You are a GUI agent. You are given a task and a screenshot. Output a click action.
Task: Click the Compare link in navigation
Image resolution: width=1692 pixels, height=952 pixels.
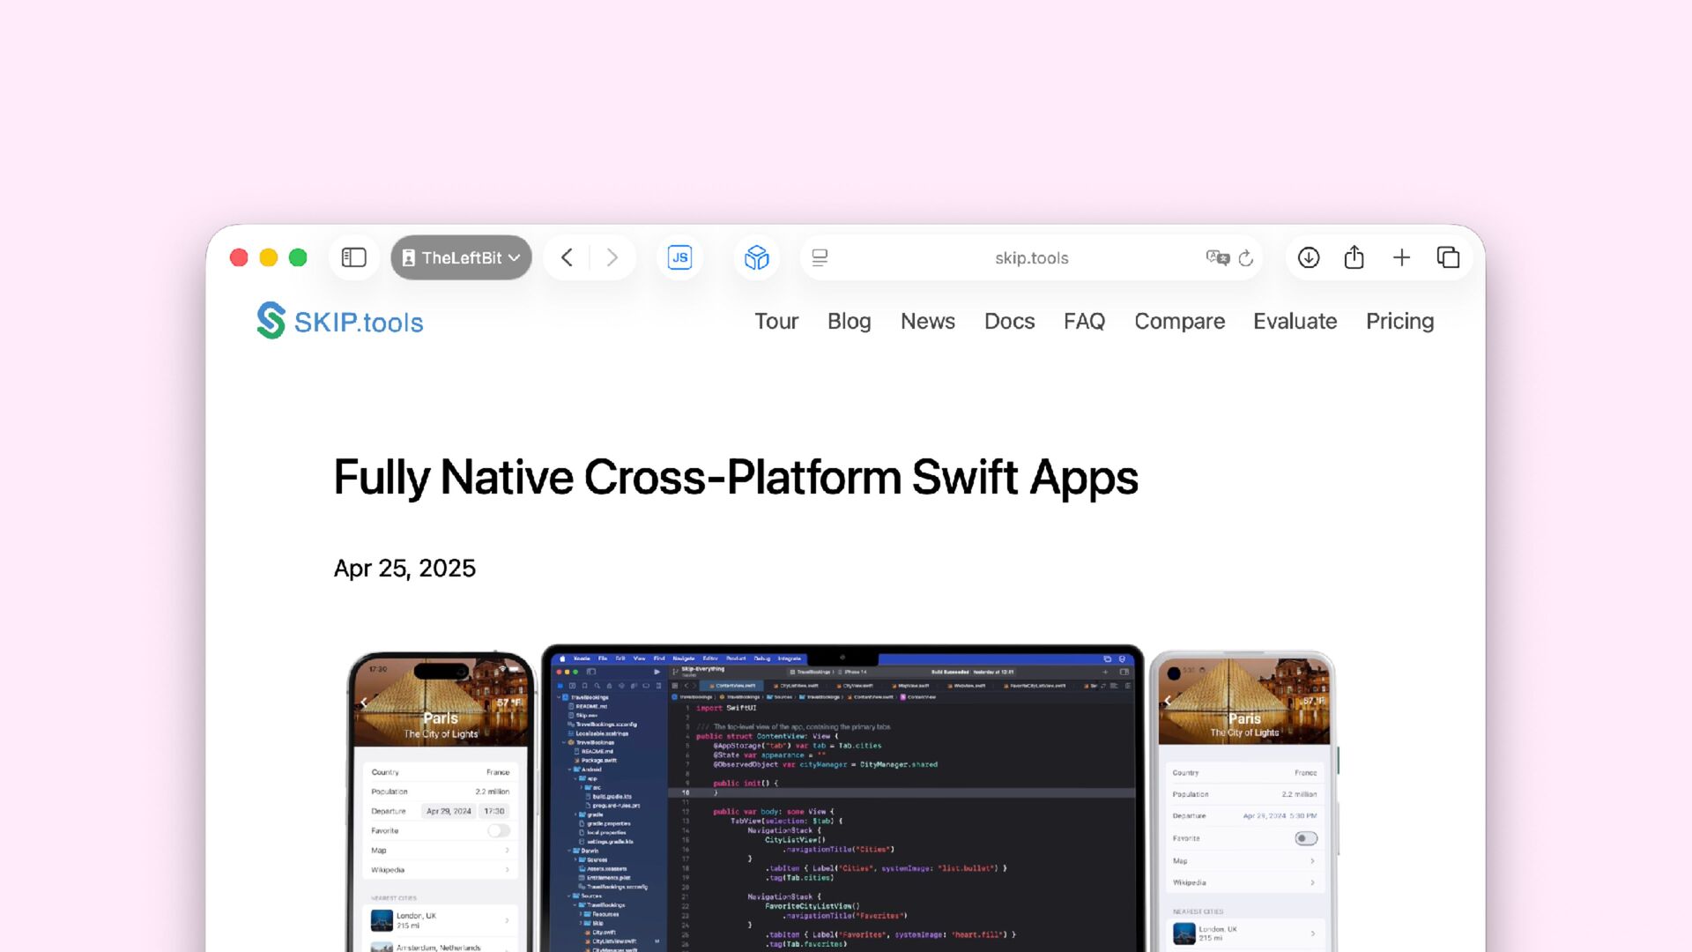[x=1179, y=321]
